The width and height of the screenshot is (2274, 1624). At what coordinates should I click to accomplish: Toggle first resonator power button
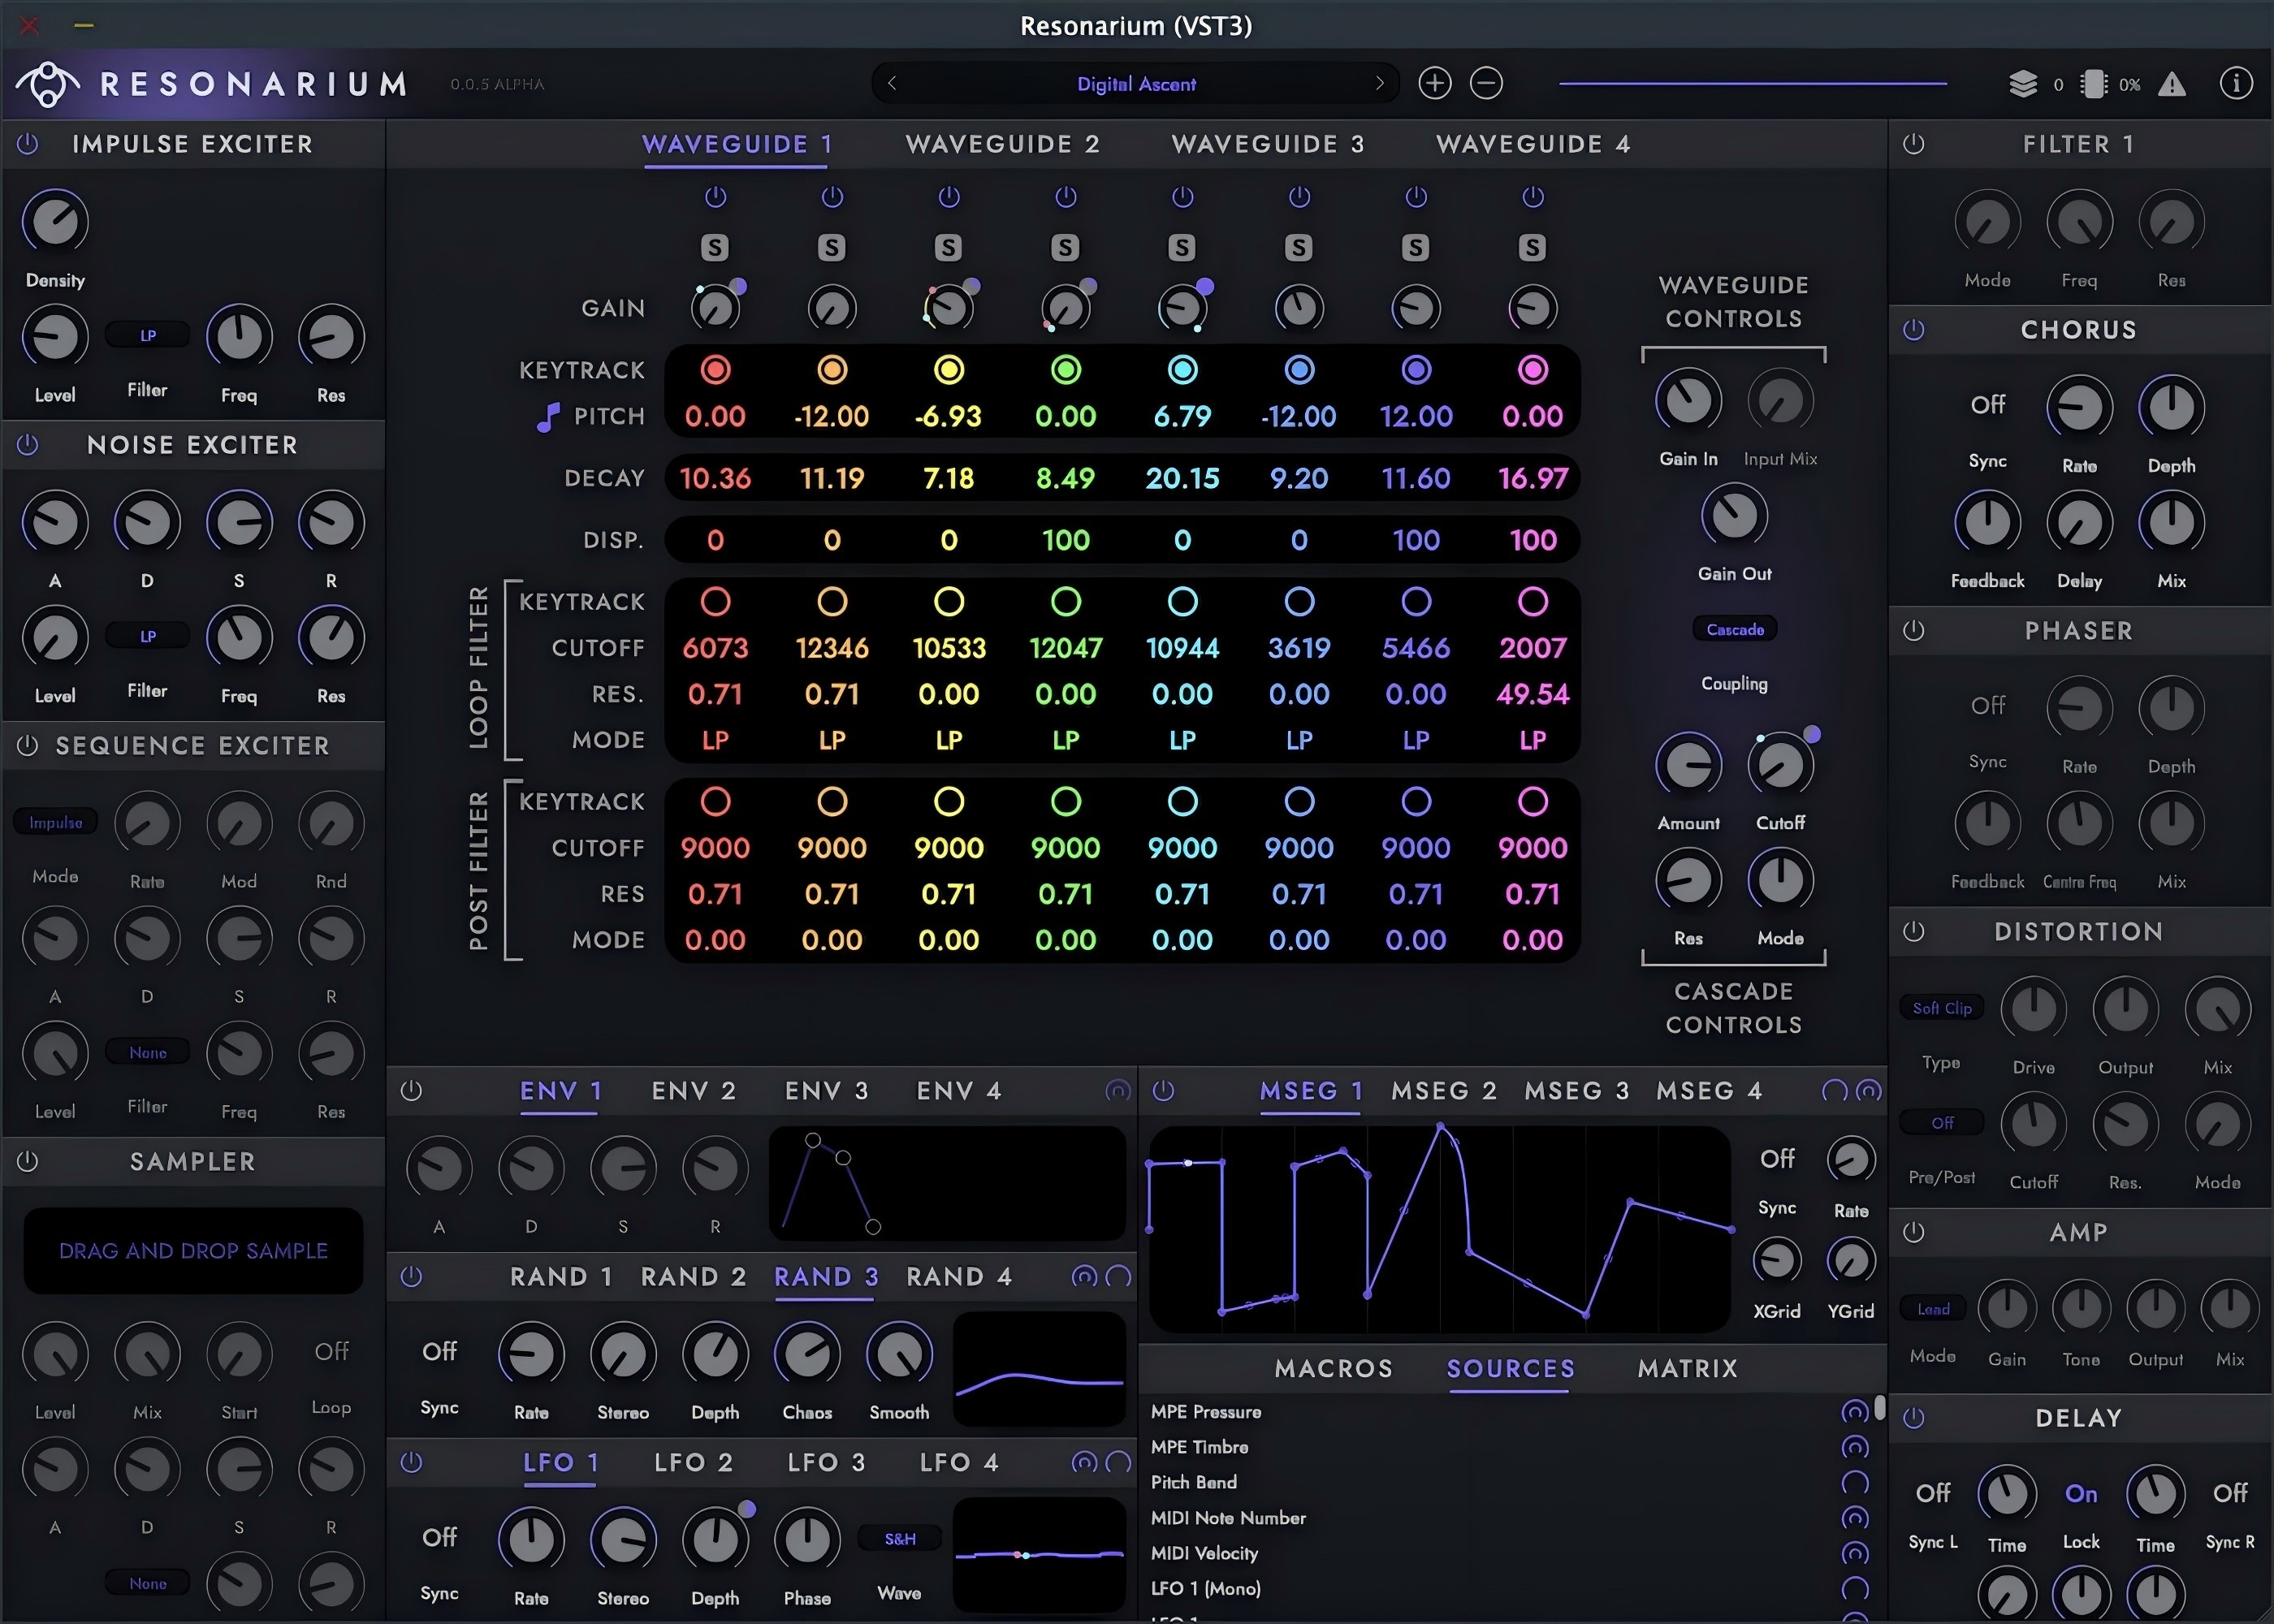(715, 197)
